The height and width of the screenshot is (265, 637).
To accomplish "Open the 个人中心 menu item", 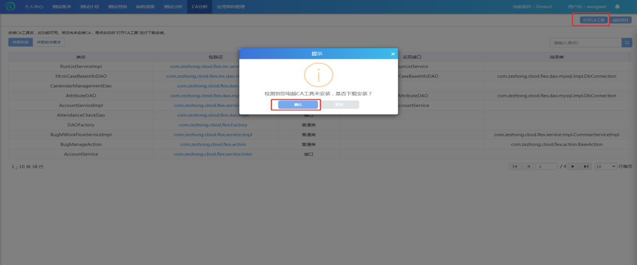I will pos(34,7).
